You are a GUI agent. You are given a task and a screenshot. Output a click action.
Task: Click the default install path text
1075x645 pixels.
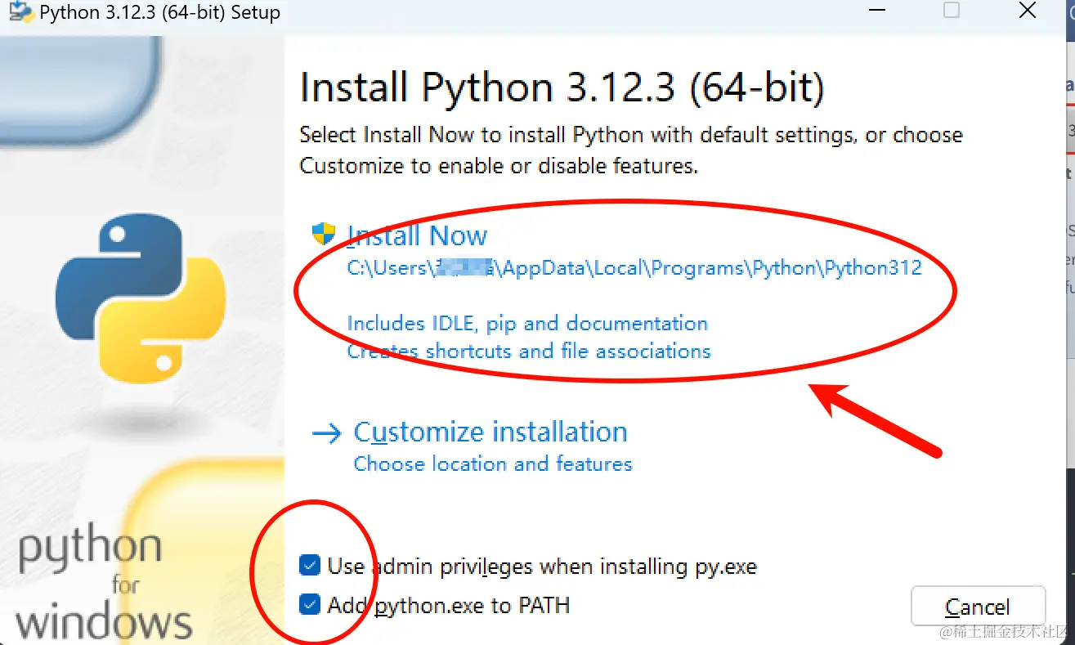click(x=634, y=268)
